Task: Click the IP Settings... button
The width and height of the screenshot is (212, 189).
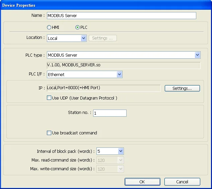Action: [182, 88]
